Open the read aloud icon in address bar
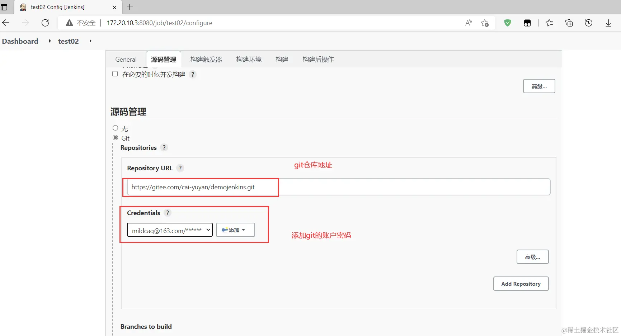The height and width of the screenshot is (336, 621). coord(469,23)
